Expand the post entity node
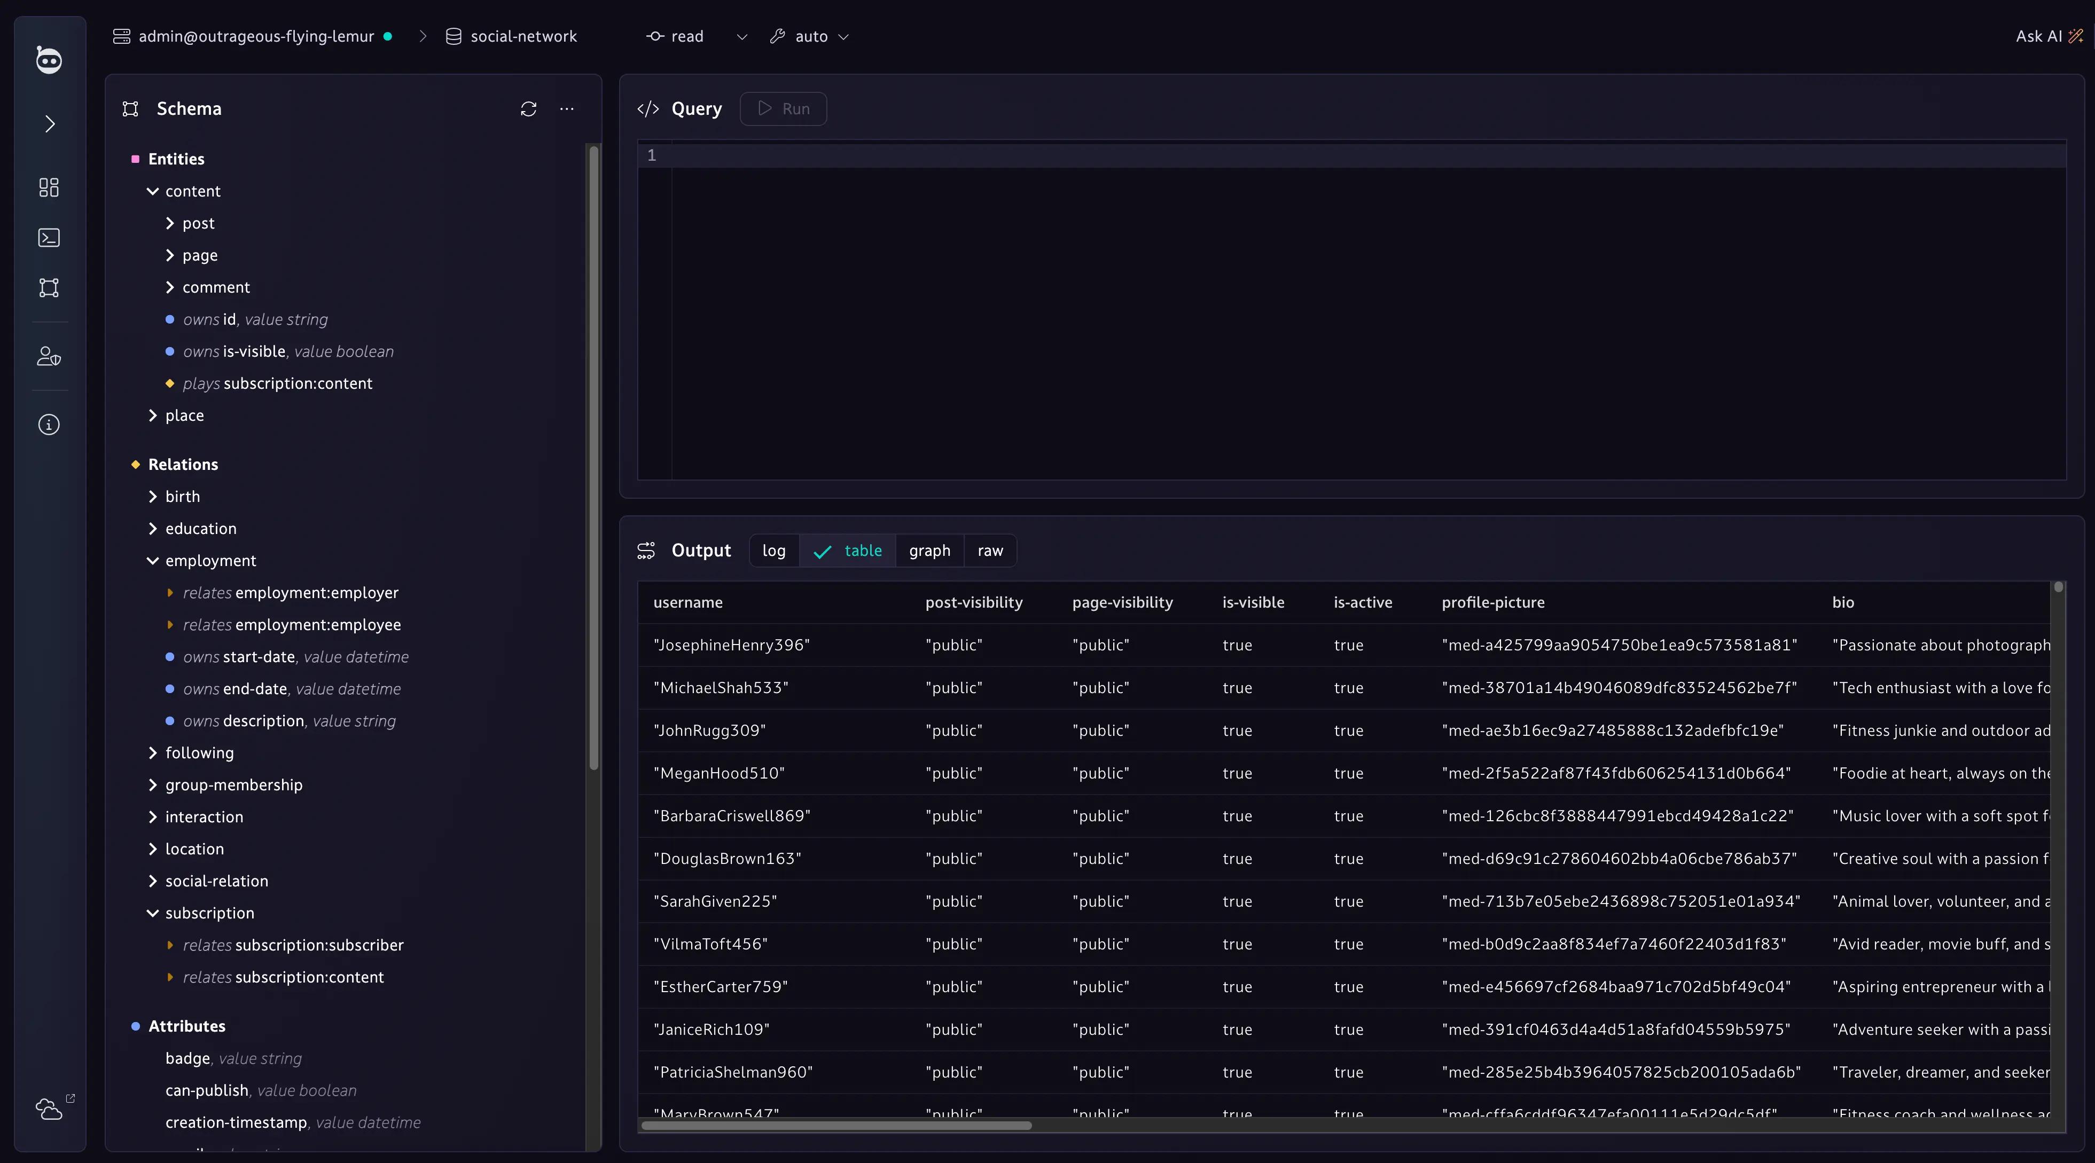Viewport: 2095px width, 1163px height. [x=169, y=223]
